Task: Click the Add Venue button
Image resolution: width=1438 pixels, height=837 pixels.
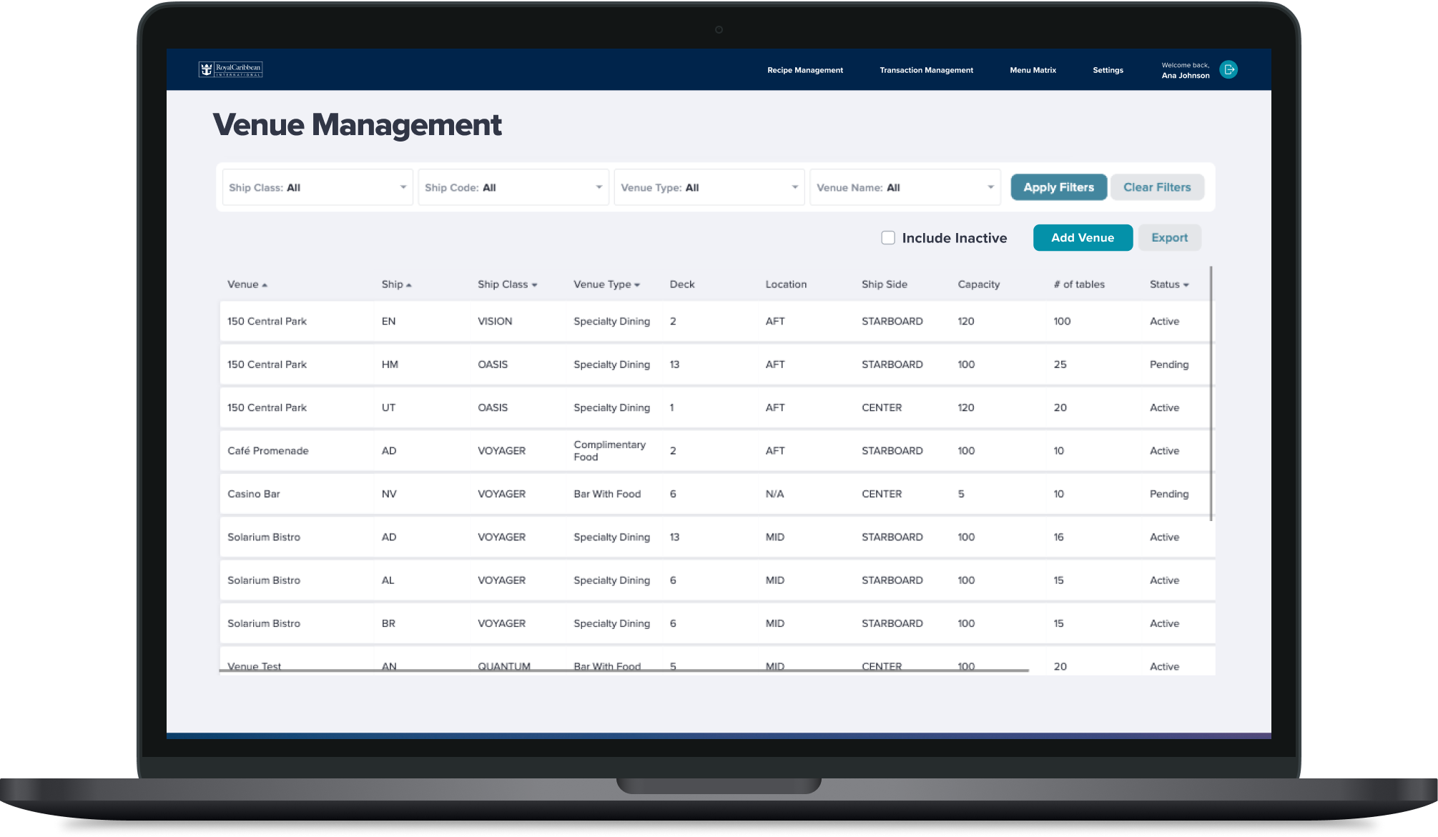Action: 1083,238
